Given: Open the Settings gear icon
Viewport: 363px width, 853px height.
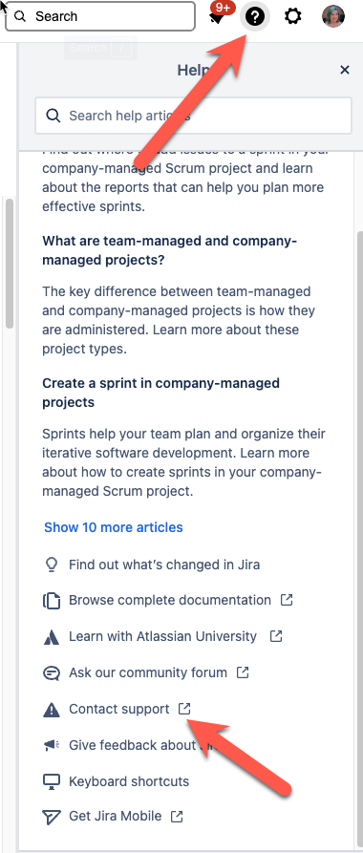Looking at the screenshot, I should (x=293, y=17).
